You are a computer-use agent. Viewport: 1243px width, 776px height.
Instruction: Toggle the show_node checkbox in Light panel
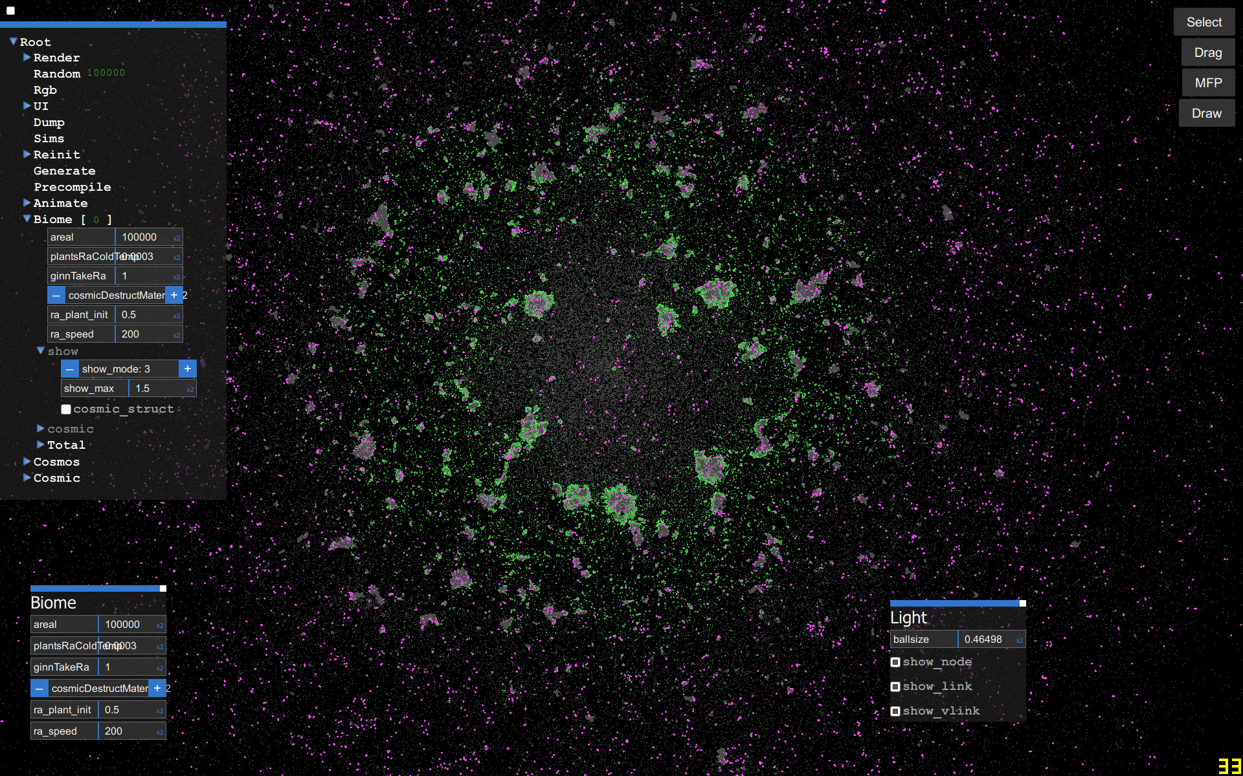(895, 662)
